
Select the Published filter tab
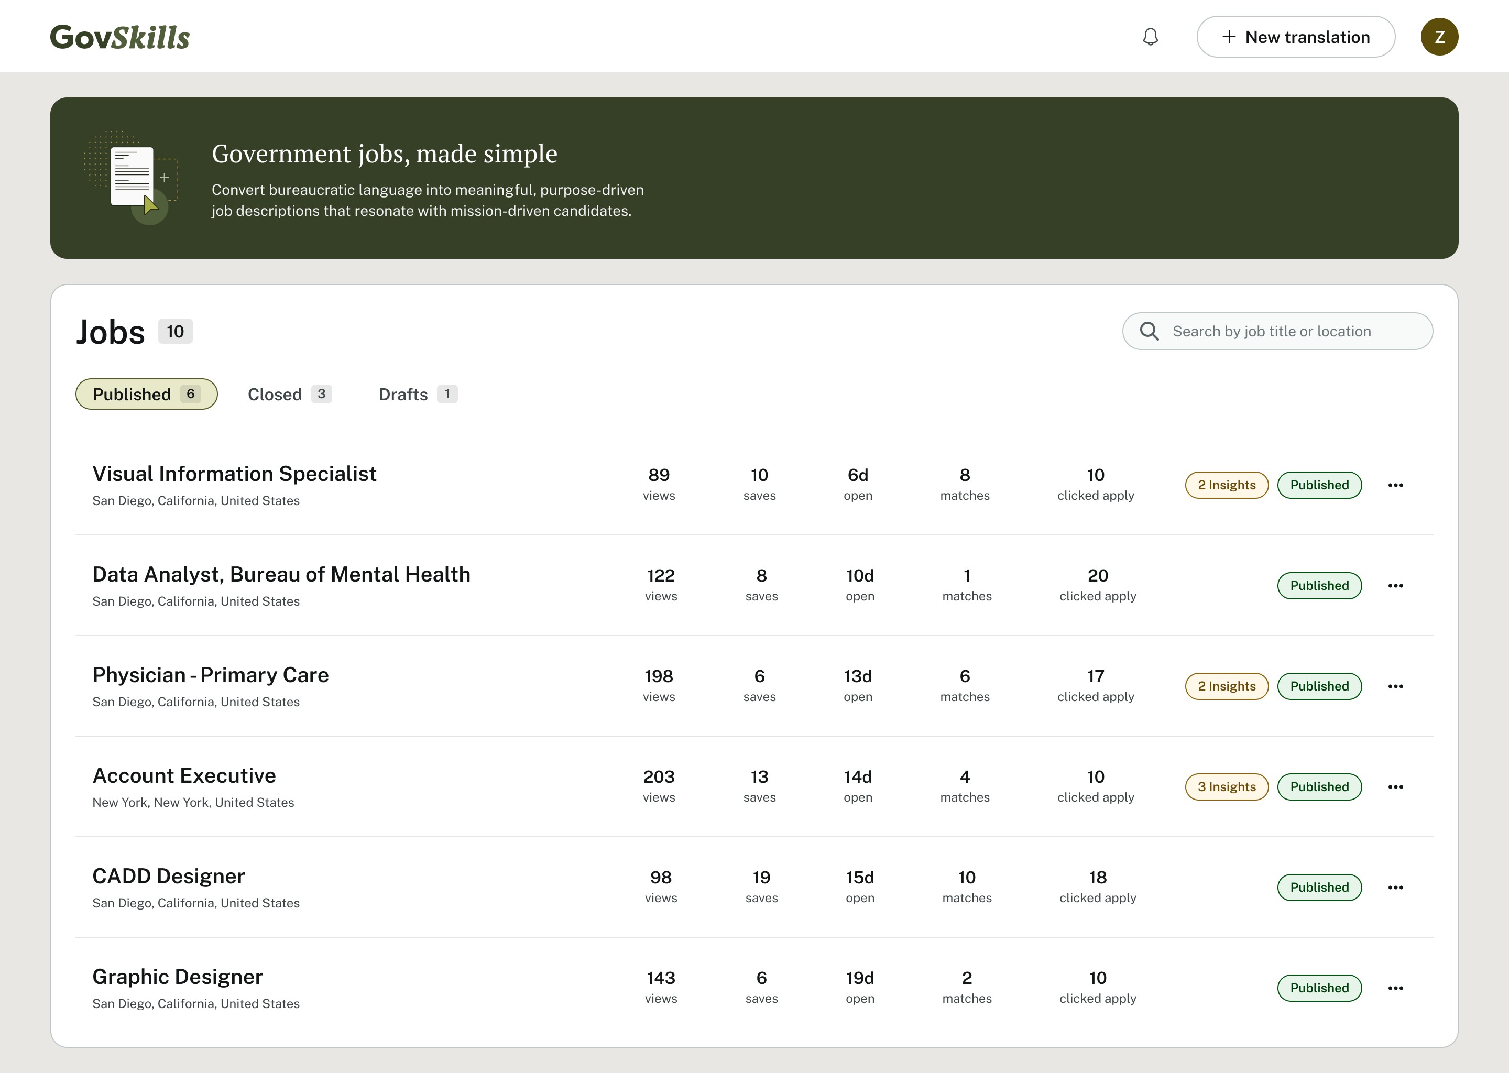(146, 394)
